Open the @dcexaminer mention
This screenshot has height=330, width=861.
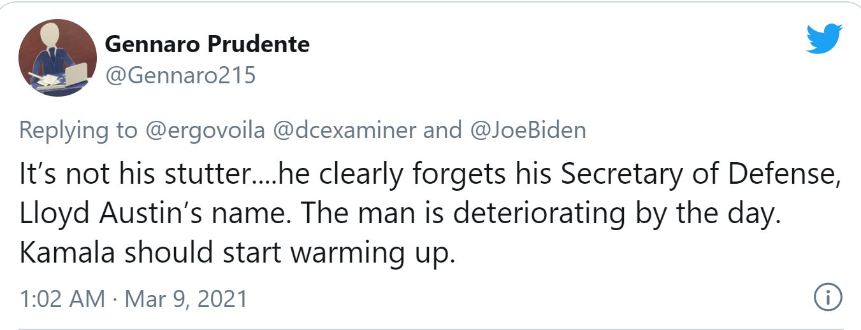[344, 130]
